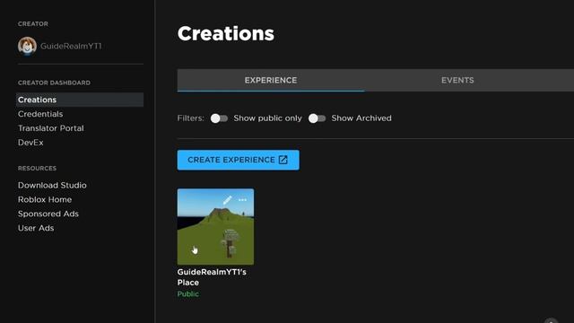Select Creations in the sidebar

point(80,100)
